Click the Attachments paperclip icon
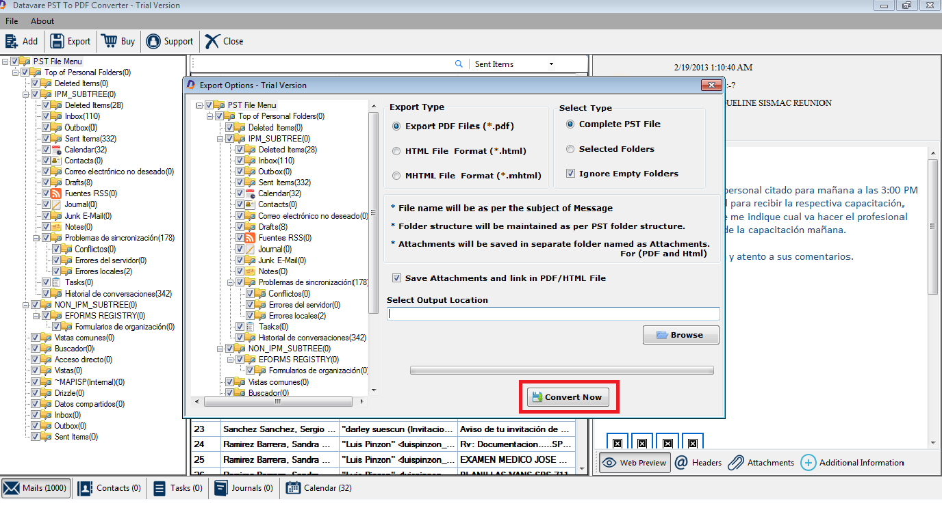Image resolution: width=942 pixels, height=525 pixels. [736, 463]
